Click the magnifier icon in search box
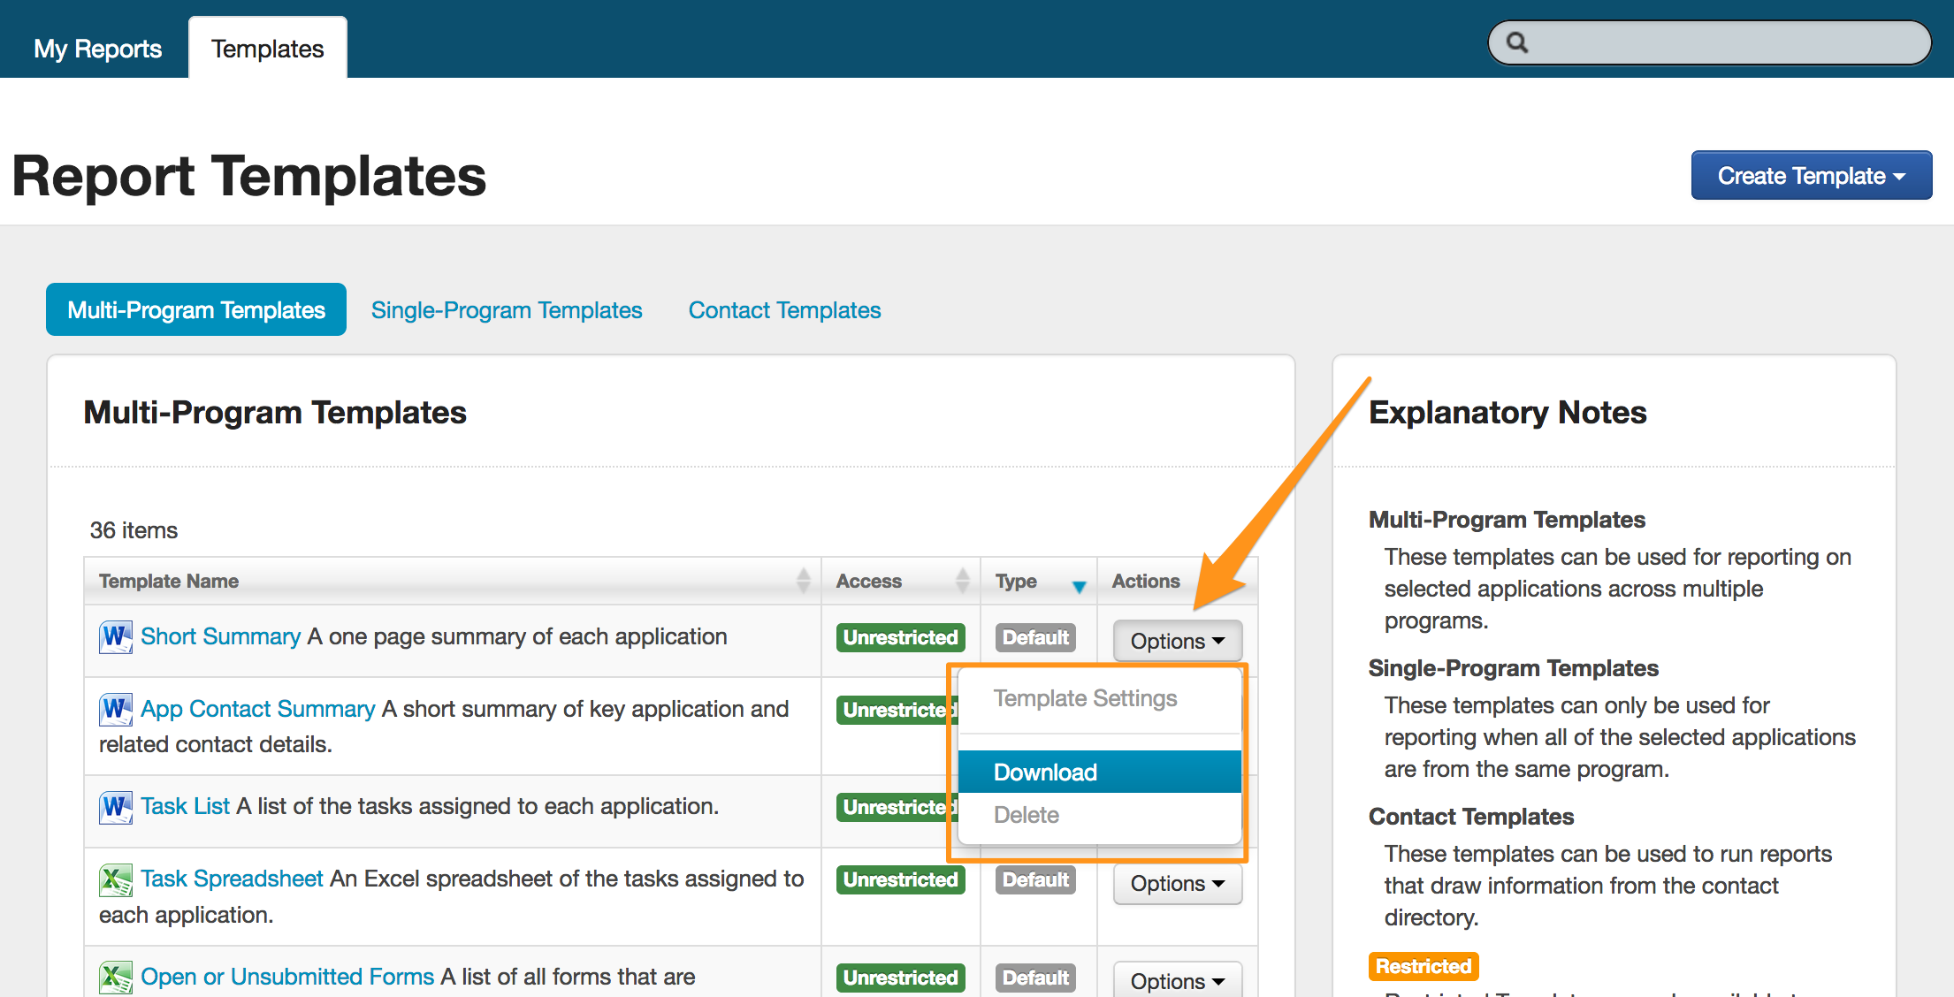The image size is (1954, 997). tap(1517, 42)
